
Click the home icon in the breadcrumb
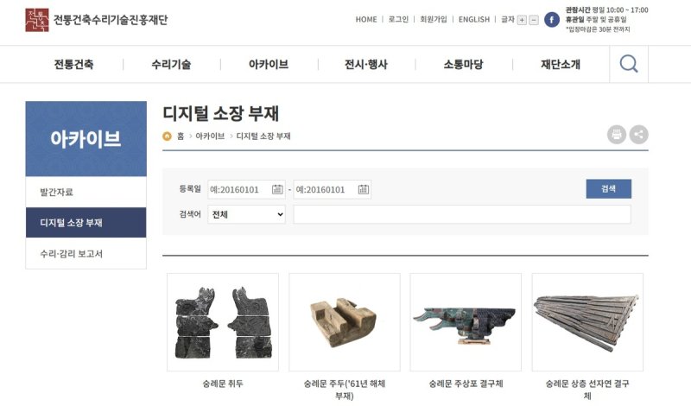pos(167,136)
